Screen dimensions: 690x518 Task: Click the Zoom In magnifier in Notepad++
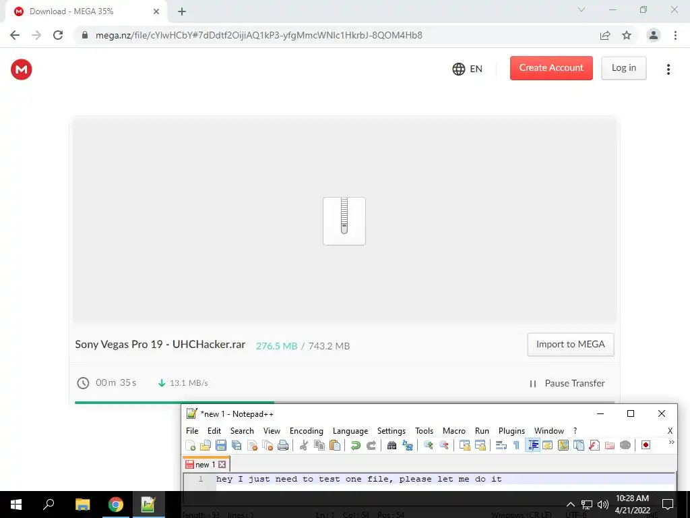point(428,445)
